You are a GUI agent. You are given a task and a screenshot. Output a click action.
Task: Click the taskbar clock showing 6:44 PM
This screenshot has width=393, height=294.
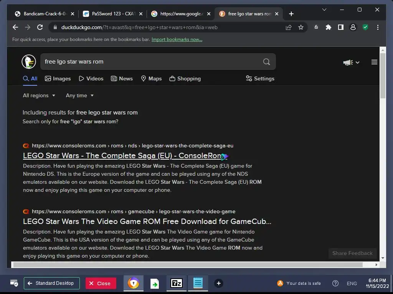377,283
